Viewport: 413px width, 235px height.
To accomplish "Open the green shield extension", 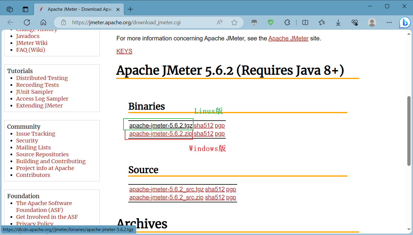I will tap(271, 22).
